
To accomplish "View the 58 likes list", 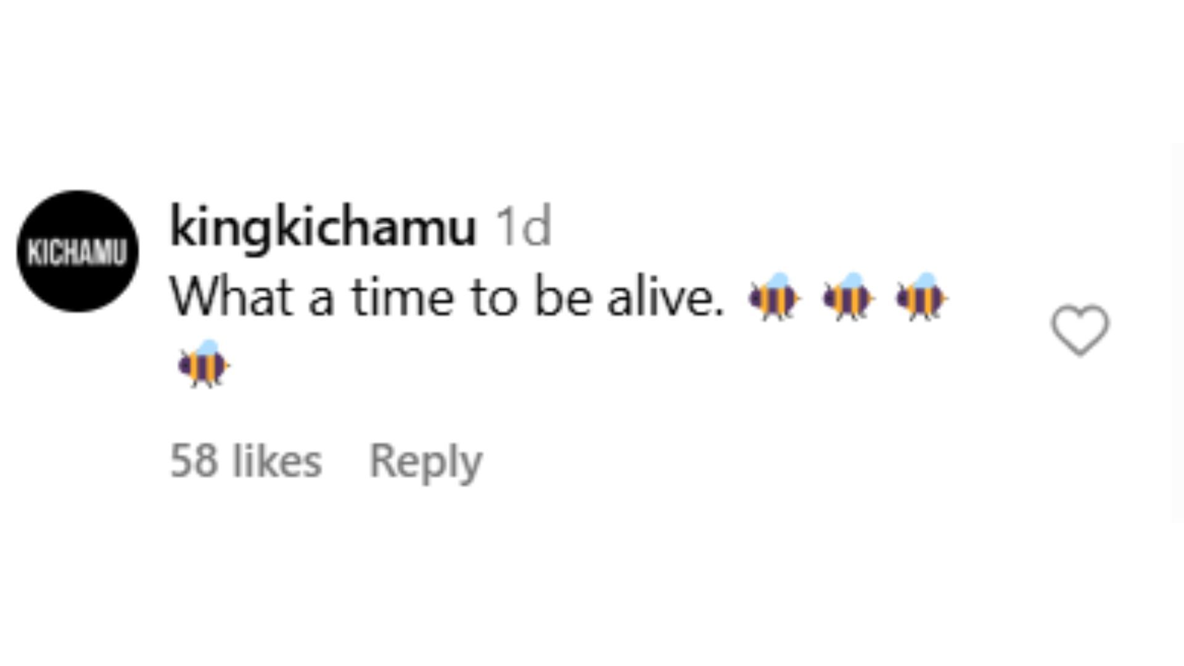I will click(x=245, y=461).
